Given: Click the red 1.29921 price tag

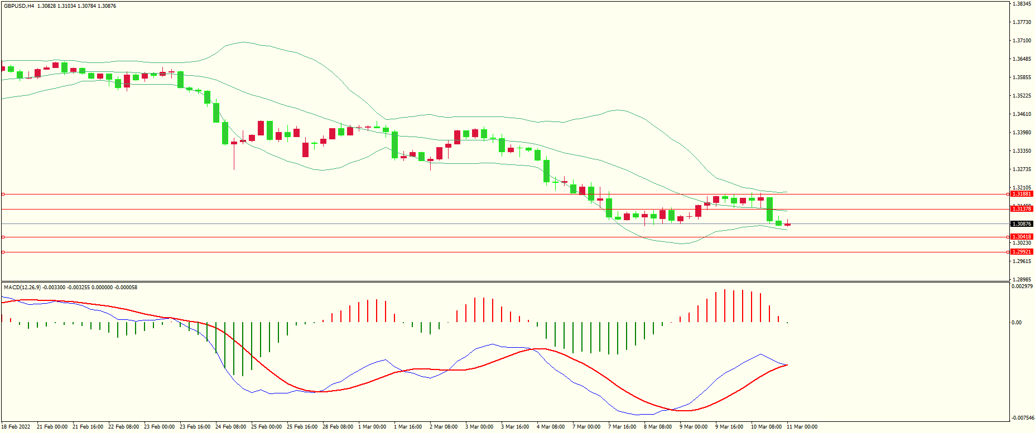Looking at the screenshot, I should coord(1022,252).
